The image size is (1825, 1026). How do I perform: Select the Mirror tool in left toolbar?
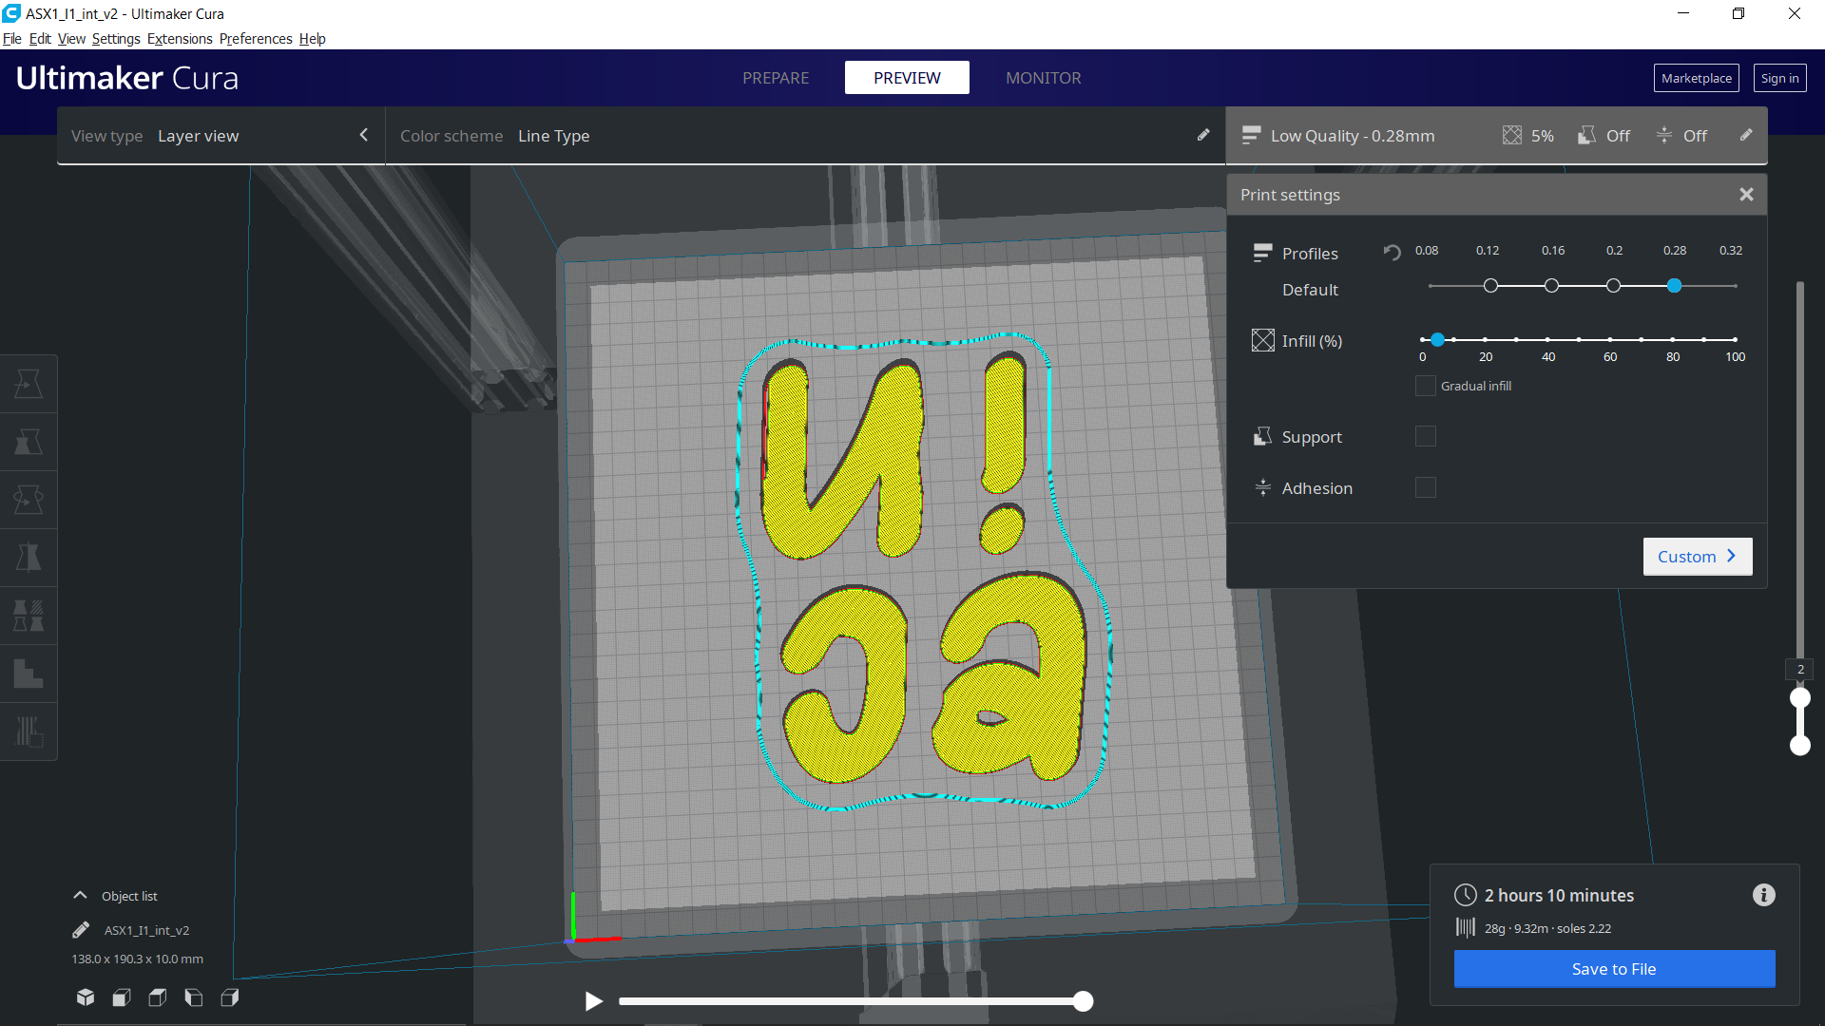(29, 558)
